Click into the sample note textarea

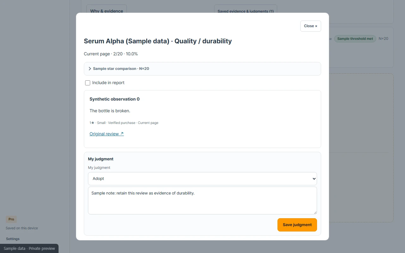[x=202, y=201]
